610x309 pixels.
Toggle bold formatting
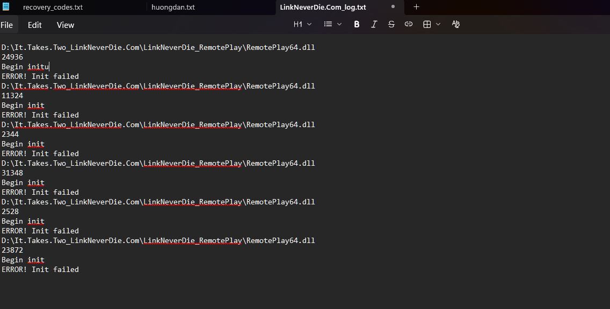pyautogui.click(x=357, y=24)
